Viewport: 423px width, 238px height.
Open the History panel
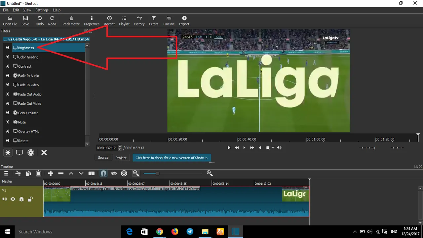[x=139, y=21]
